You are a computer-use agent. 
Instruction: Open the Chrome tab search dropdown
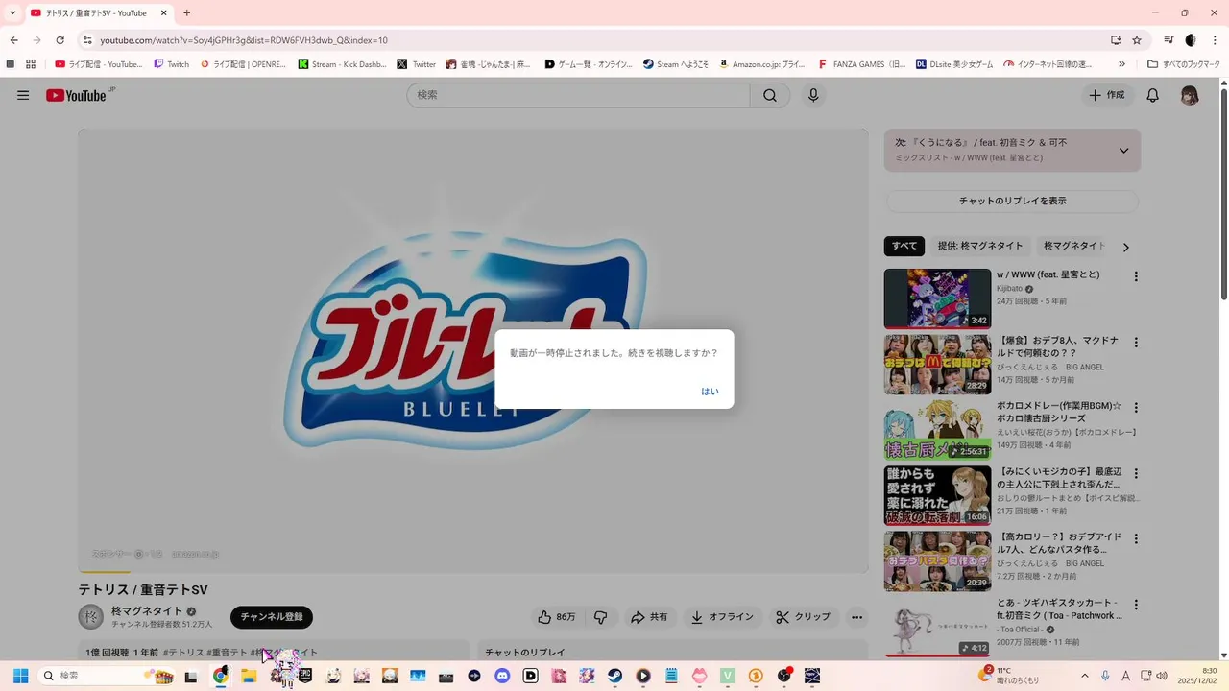(12, 12)
